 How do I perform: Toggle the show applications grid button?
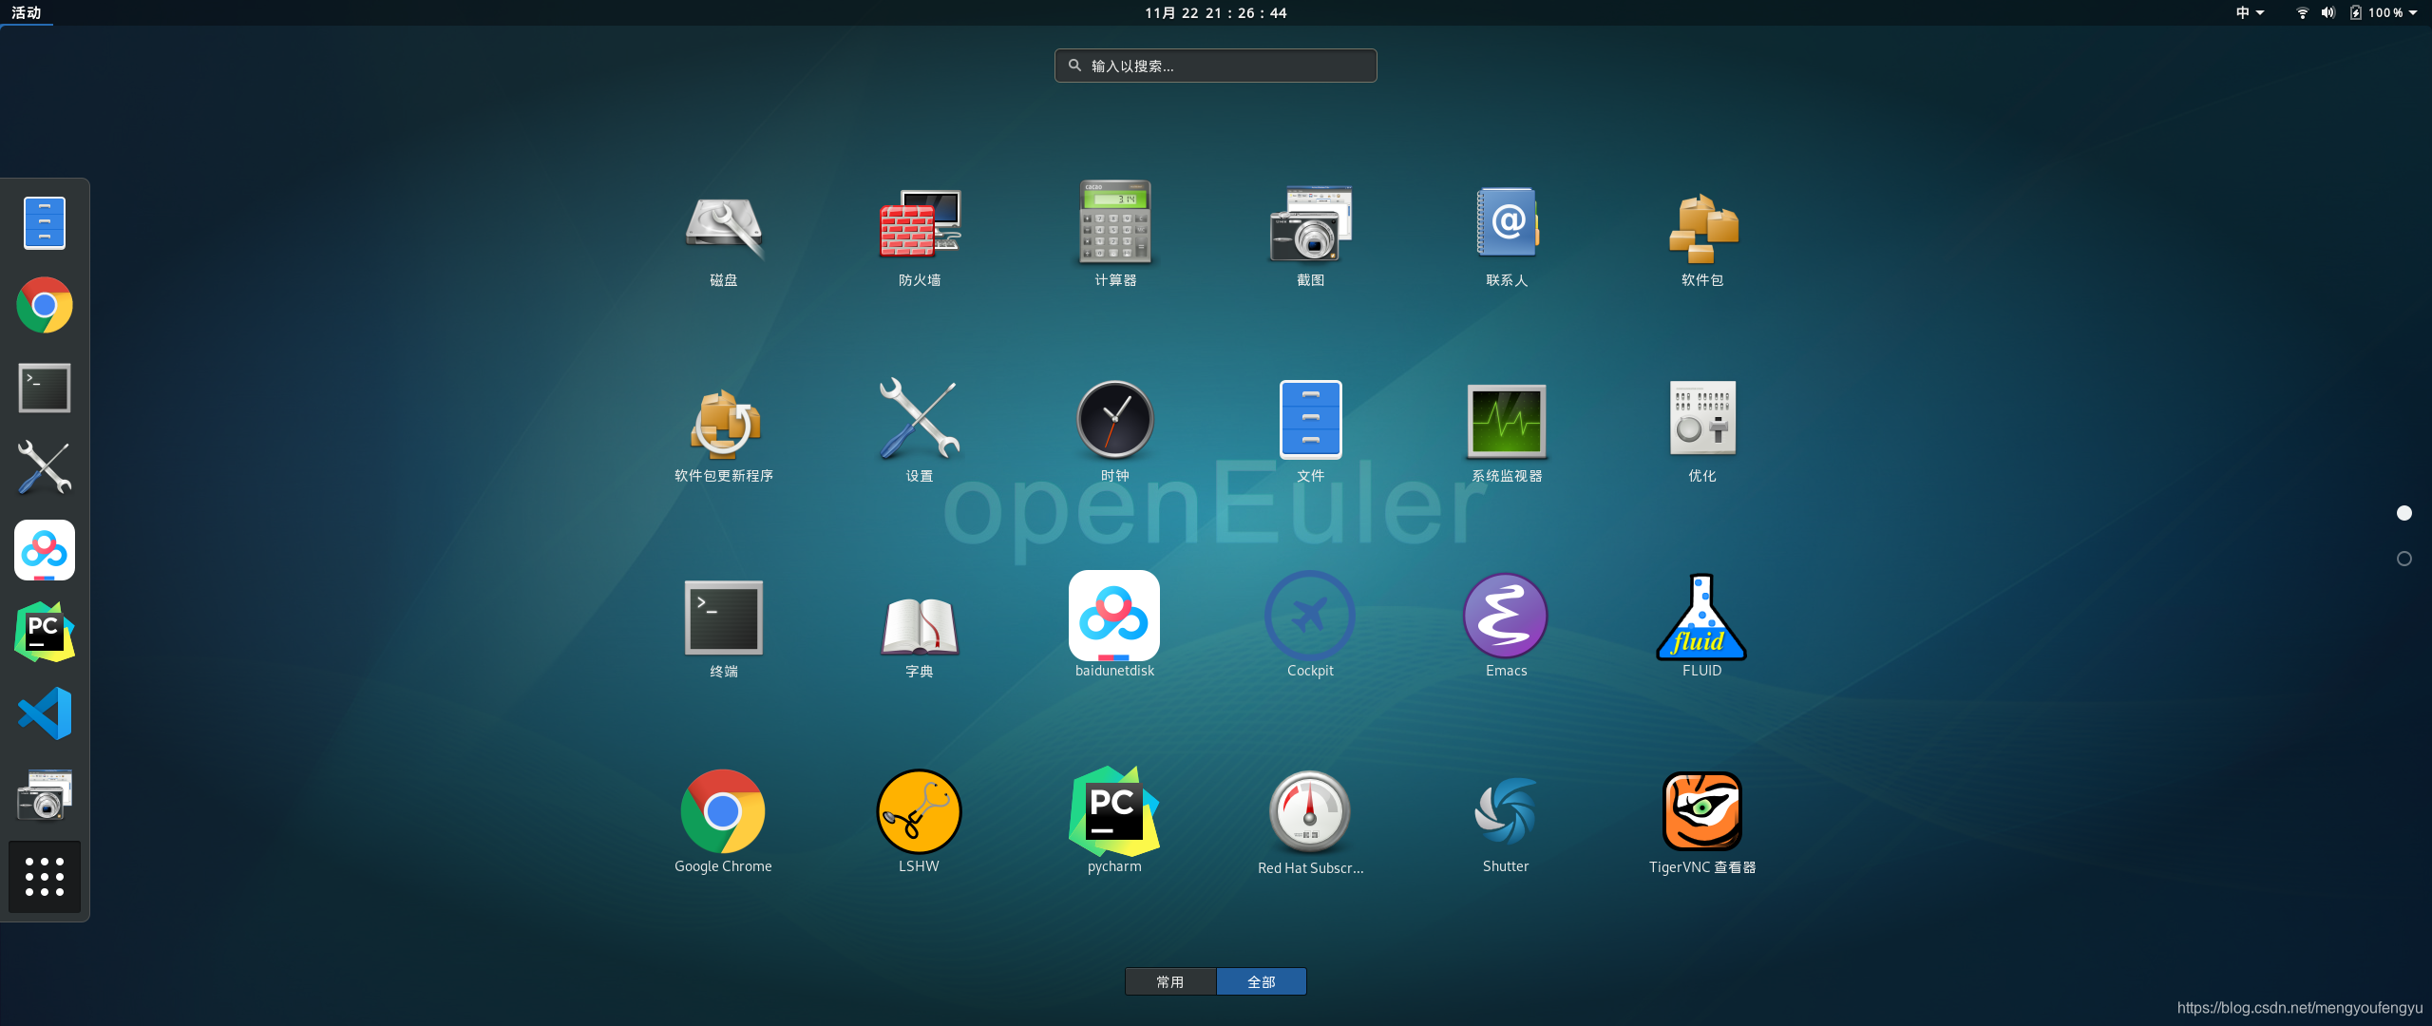(45, 877)
